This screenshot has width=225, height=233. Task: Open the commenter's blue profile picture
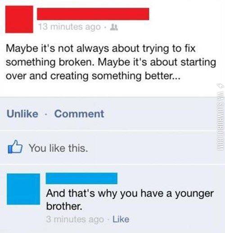pyautogui.click(x=23, y=189)
